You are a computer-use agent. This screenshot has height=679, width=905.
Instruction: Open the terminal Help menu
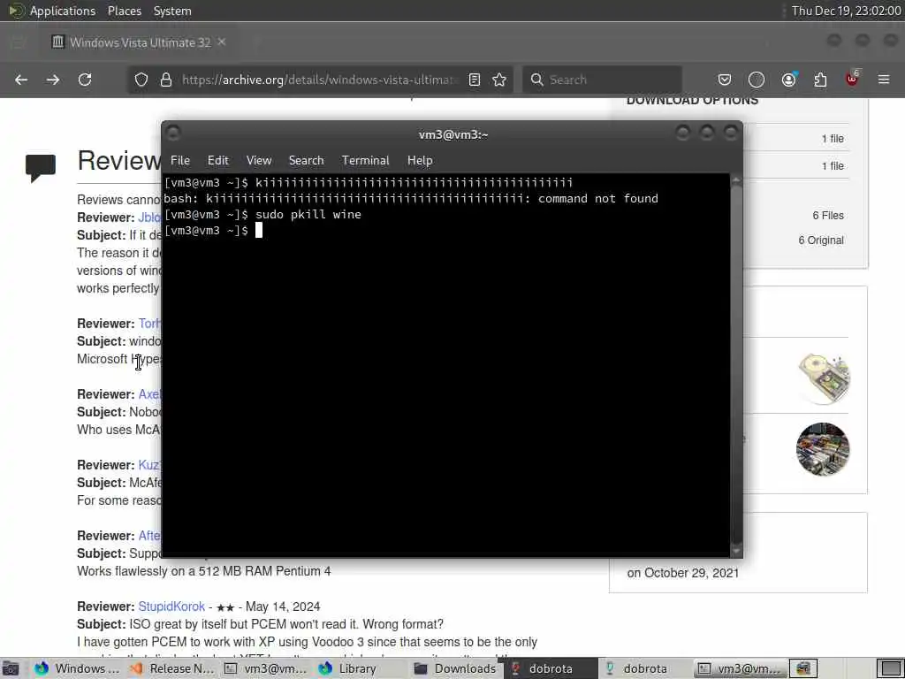pos(420,161)
